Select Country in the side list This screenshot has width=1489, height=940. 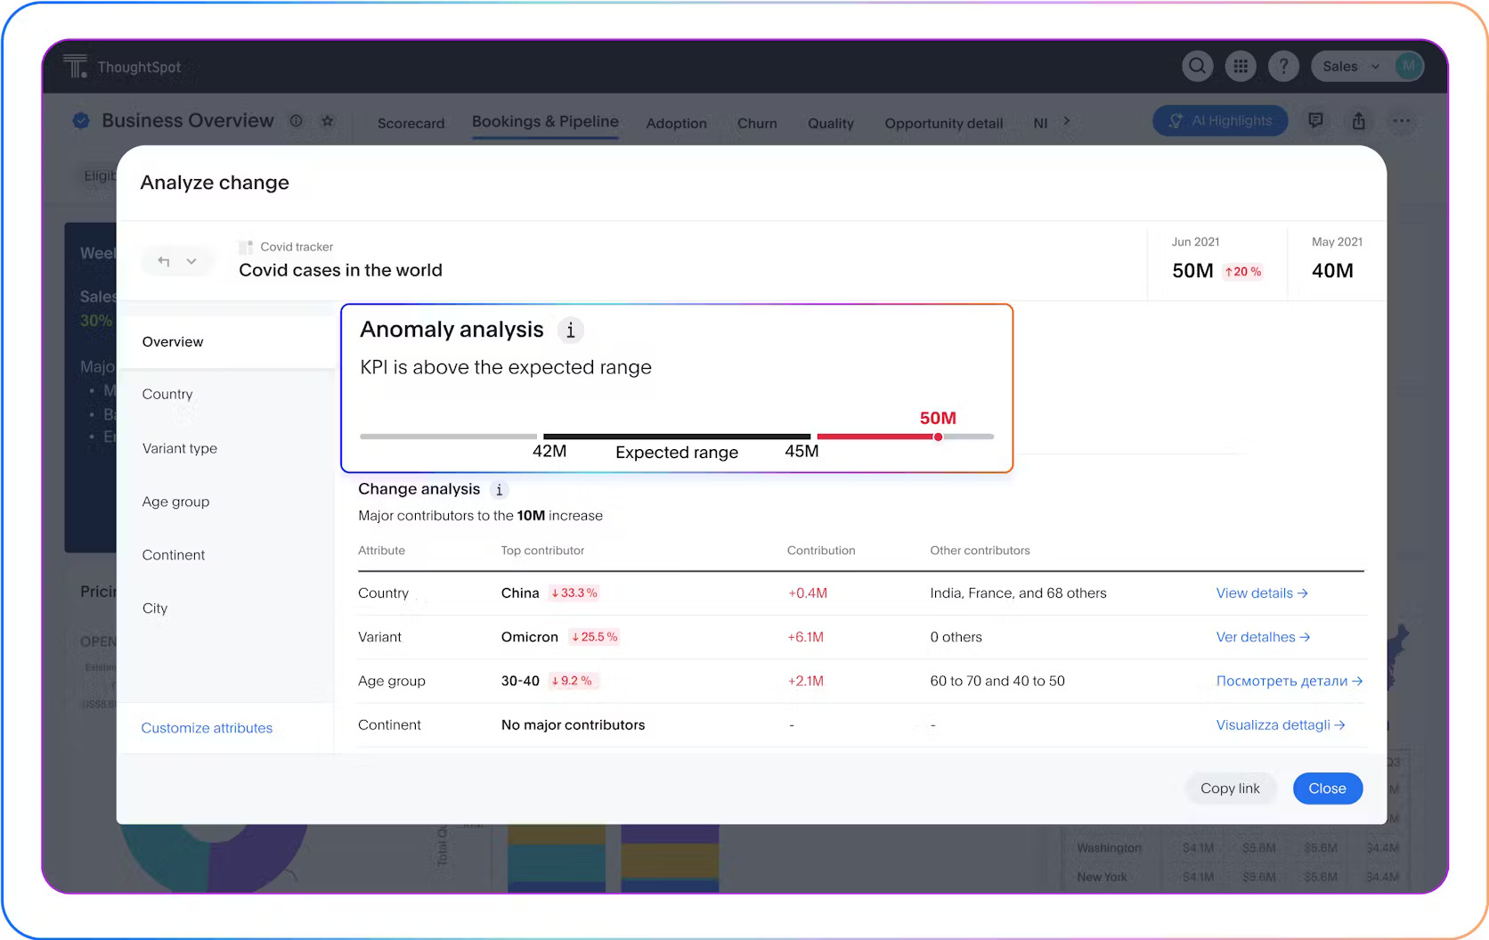[167, 394]
